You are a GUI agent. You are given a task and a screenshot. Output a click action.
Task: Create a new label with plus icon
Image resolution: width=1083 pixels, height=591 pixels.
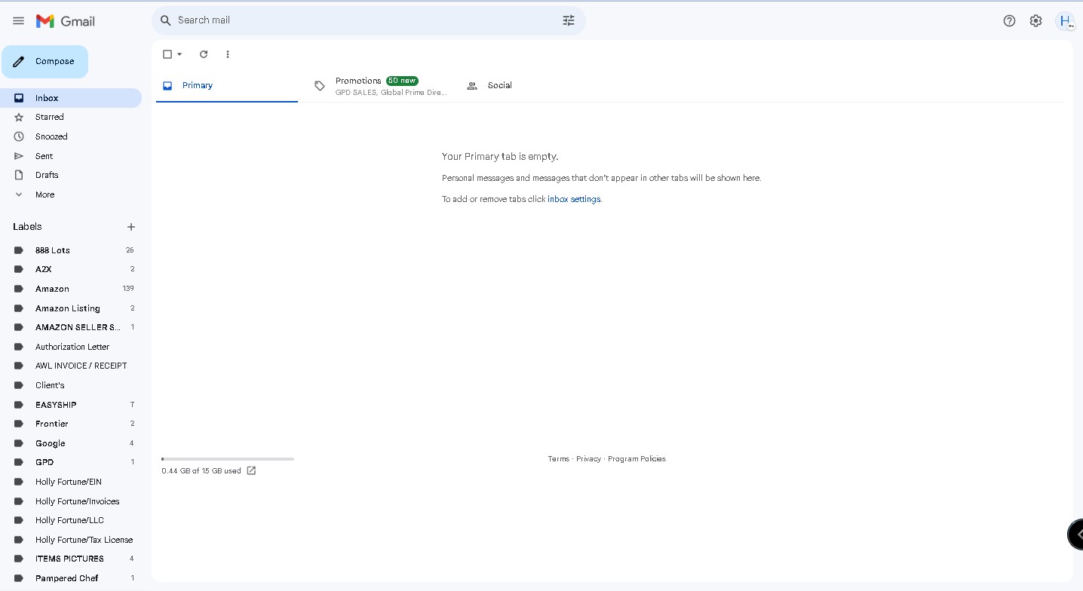[x=131, y=227]
